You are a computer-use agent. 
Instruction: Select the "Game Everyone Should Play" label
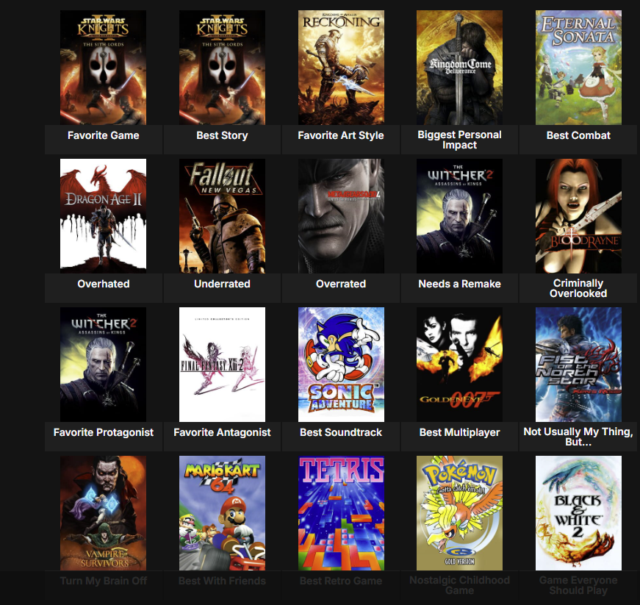[x=578, y=585]
